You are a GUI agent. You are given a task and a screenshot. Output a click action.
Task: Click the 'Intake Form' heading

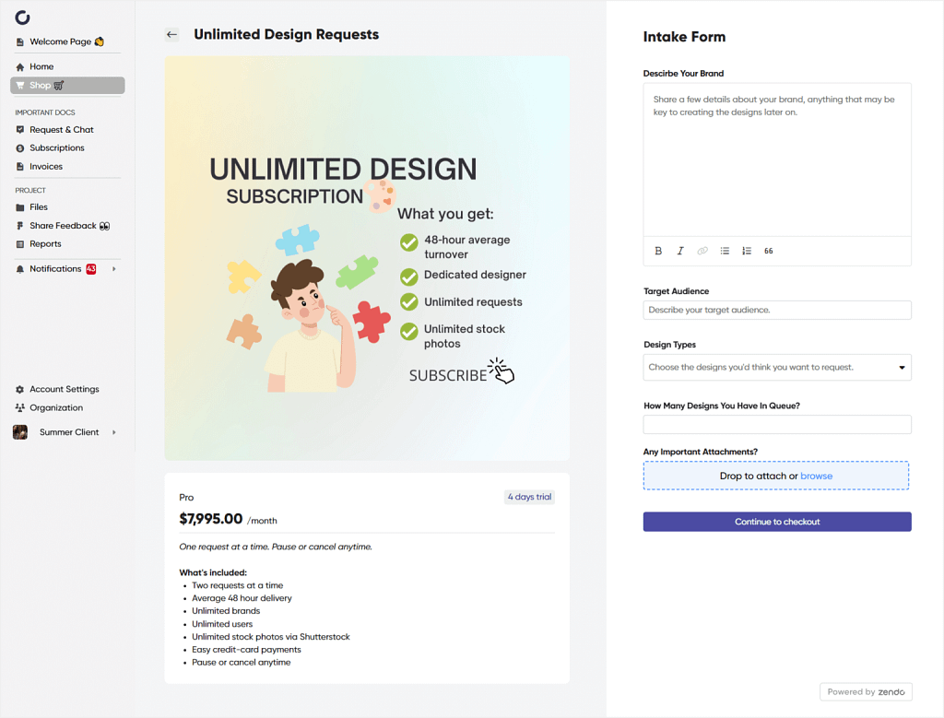click(x=684, y=37)
